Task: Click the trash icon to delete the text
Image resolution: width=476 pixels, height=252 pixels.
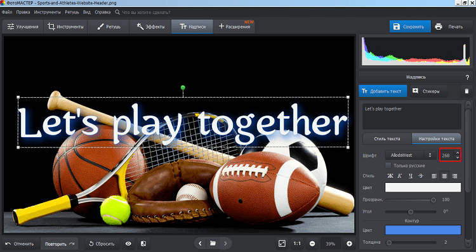Action: (x=466, y=91)
